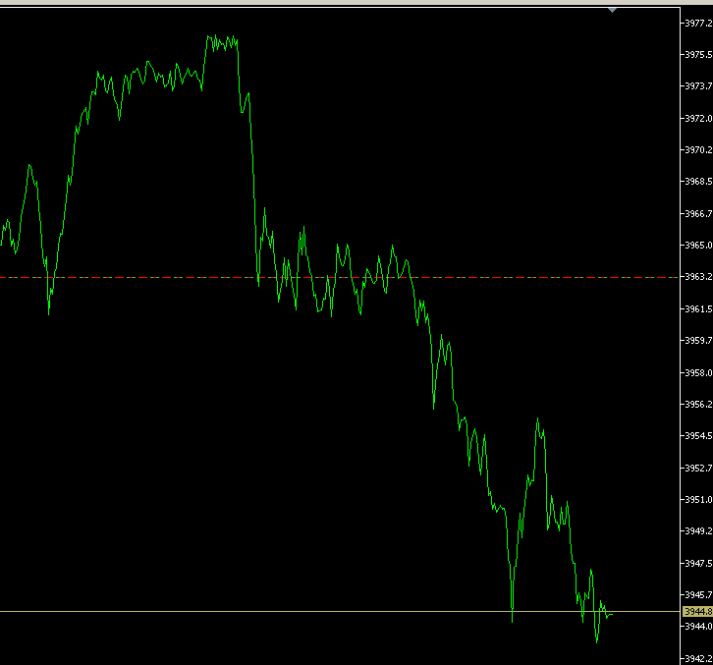
Task: Click the 3968.5 price axis label
Action: (697, 182)
